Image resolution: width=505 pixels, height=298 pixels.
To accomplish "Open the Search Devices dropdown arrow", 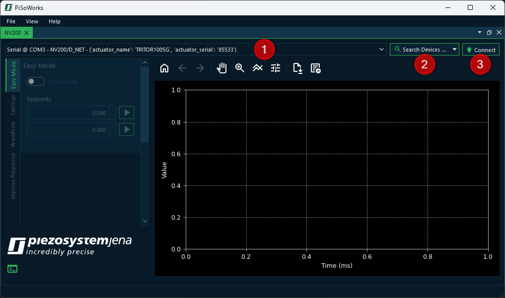I will 454,50.
